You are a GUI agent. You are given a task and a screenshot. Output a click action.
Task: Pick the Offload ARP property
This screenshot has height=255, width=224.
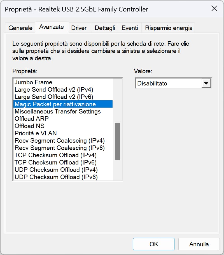pyautogui.click(x=63, y=119)
